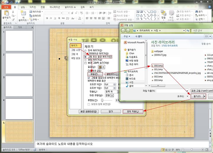Expand the Organize (구성) menu in dialog
213x153 pixels.
coord(127,36)
